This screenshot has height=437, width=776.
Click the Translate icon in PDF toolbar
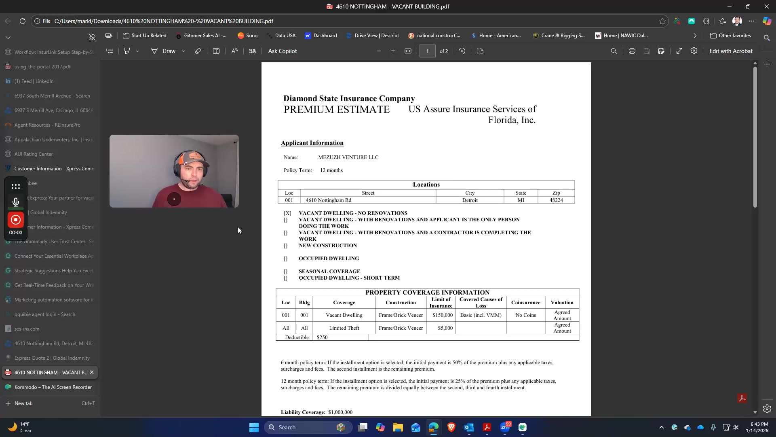(252, 51)
